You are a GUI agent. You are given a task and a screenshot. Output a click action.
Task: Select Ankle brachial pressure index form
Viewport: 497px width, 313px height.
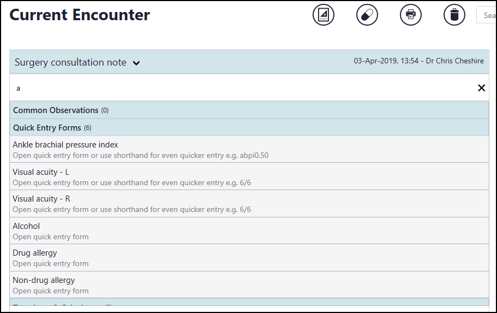coord(65,145)
